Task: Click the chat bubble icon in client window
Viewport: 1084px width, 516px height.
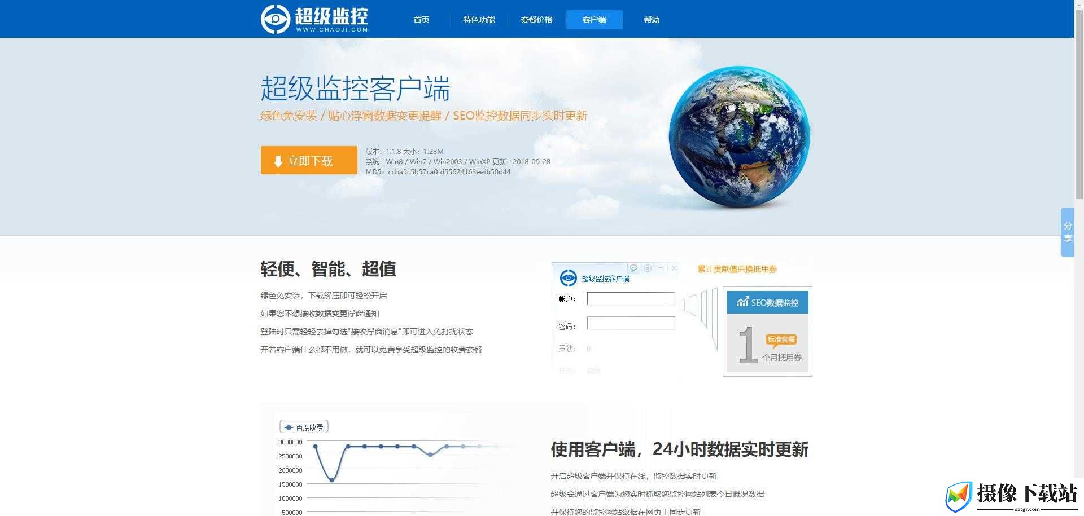Action: pos(633,268)
